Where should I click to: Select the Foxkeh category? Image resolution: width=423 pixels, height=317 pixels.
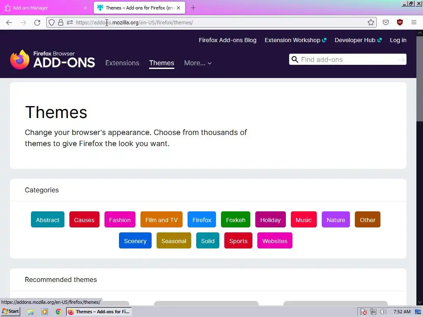coord(235,220)
